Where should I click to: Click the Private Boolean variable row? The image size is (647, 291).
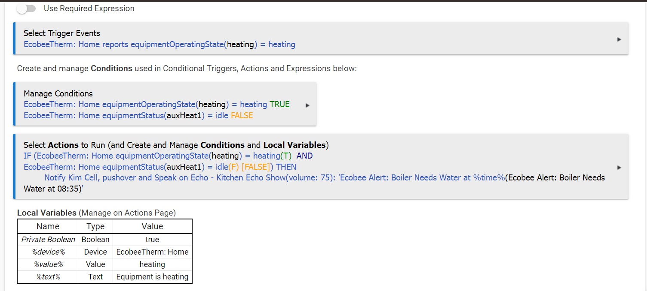tap(104, 240)
